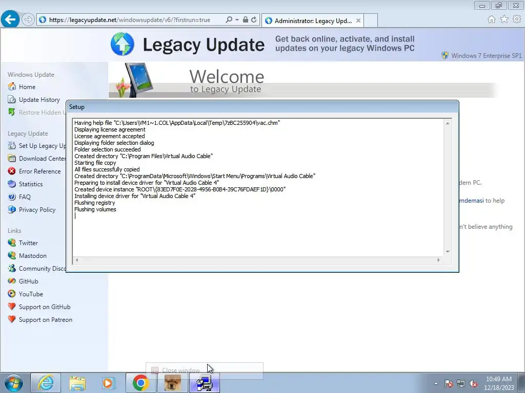Screen dimensions: 525x393
Task: Open Support on Patreon link
Action: tap(45, 320)
